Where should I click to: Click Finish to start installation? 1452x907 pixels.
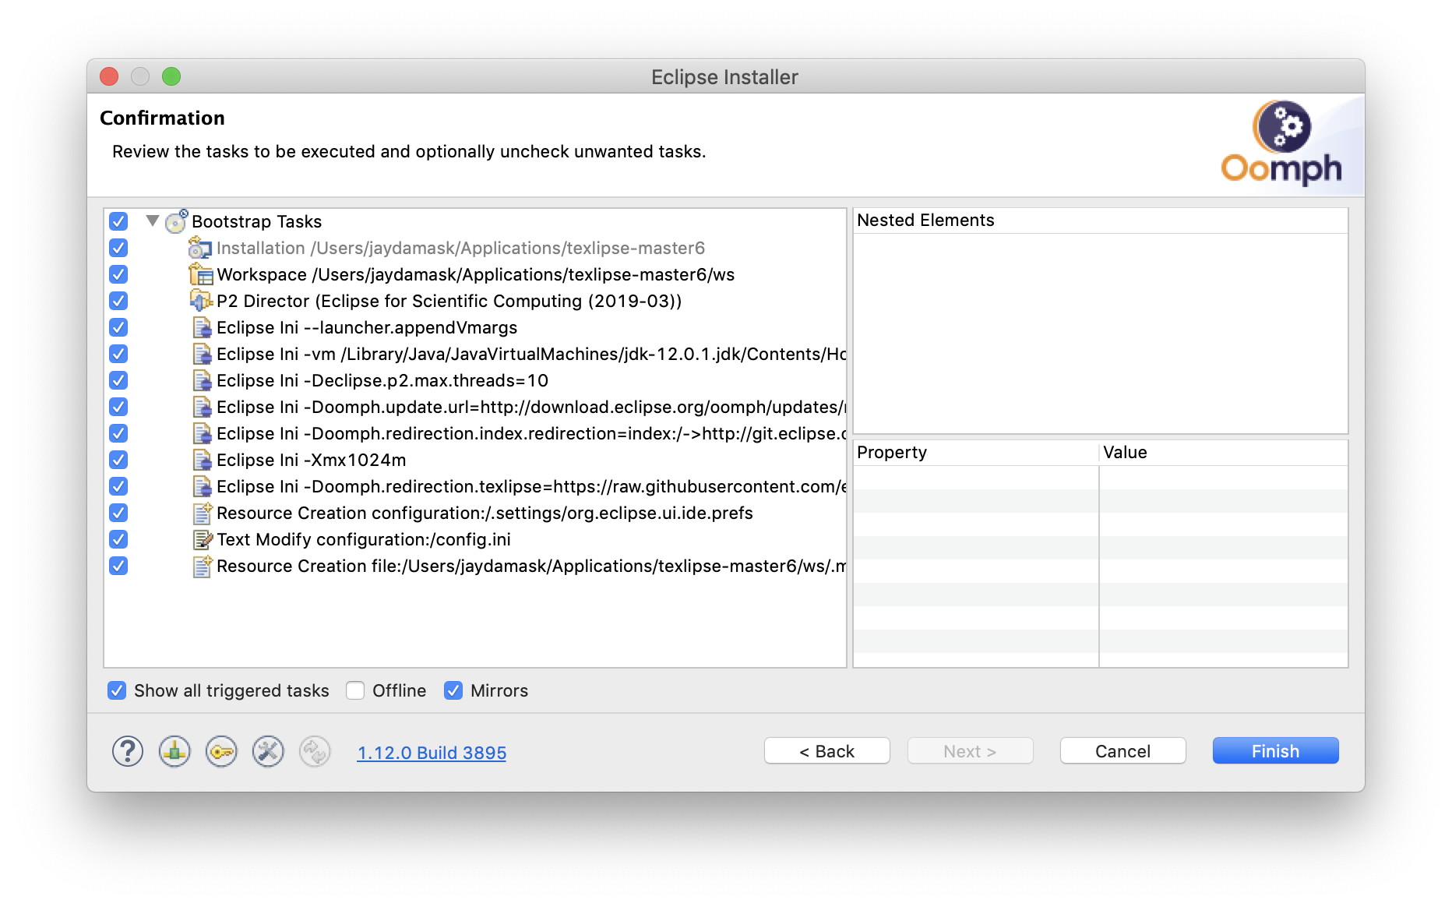1276,751
